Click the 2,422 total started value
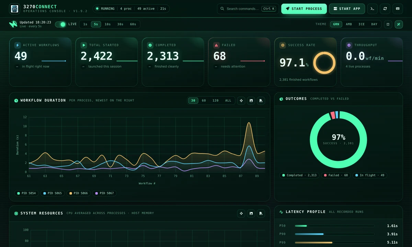Screen dimensions: 412x247 click(96, 56)
